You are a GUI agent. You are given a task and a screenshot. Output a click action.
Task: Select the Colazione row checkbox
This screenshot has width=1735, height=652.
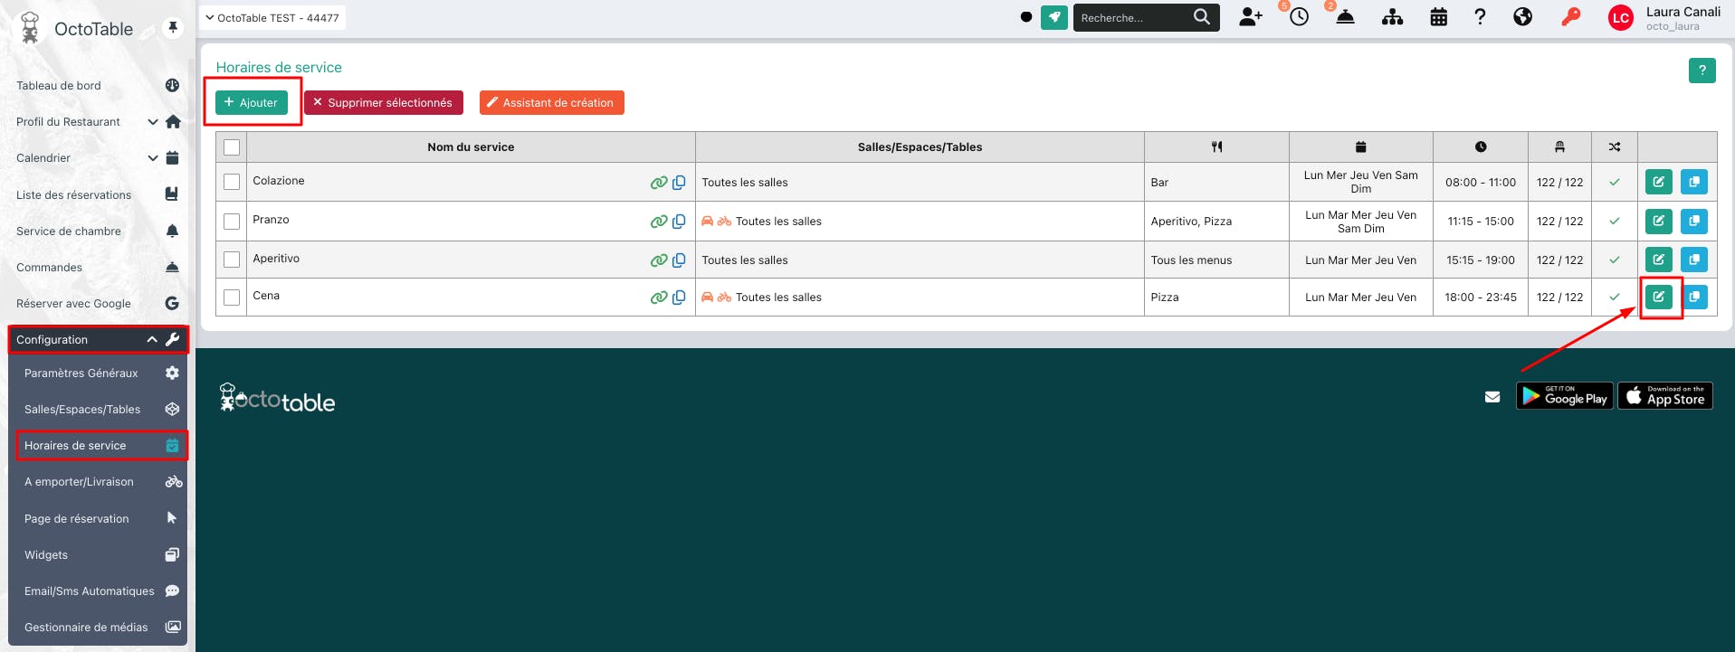pos(232,182)
